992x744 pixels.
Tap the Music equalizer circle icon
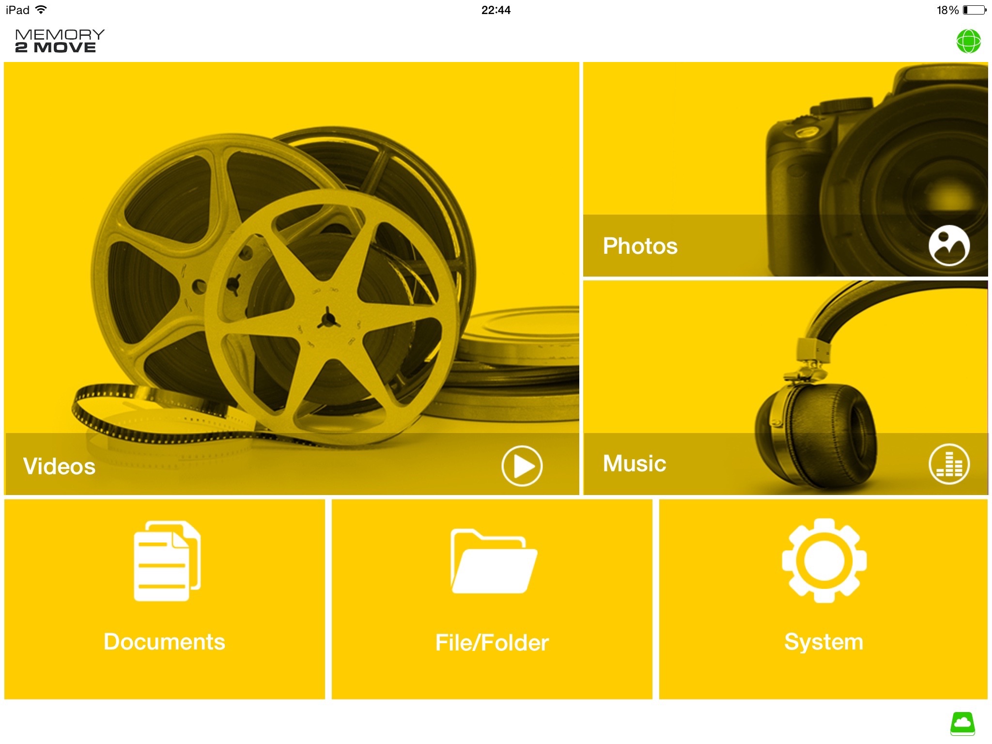[948, 464]
